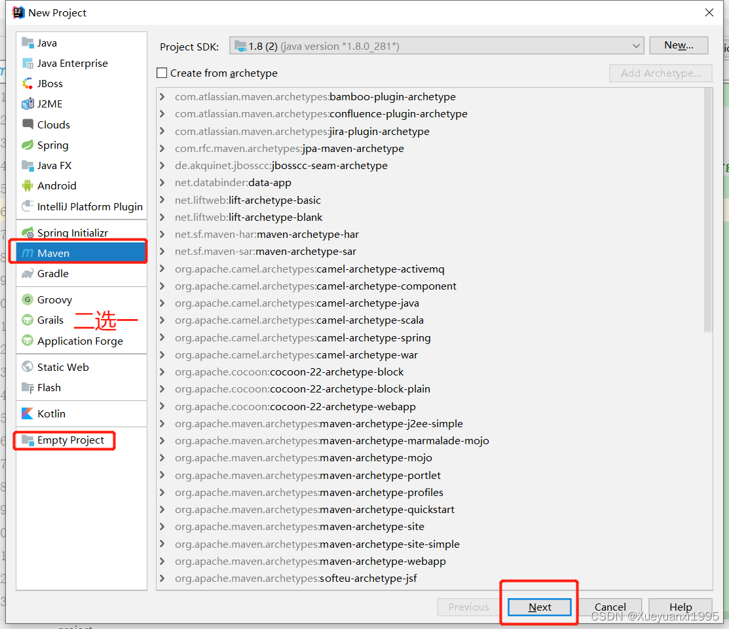Expand the maven-archetype-quickstart entry
Screen dimensions: 729x629
[161, 509]
